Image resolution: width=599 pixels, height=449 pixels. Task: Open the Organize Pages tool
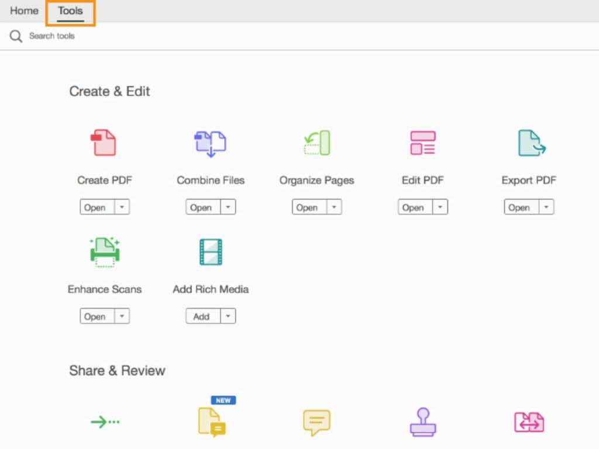pyautogui.click(x=309, y=207)
